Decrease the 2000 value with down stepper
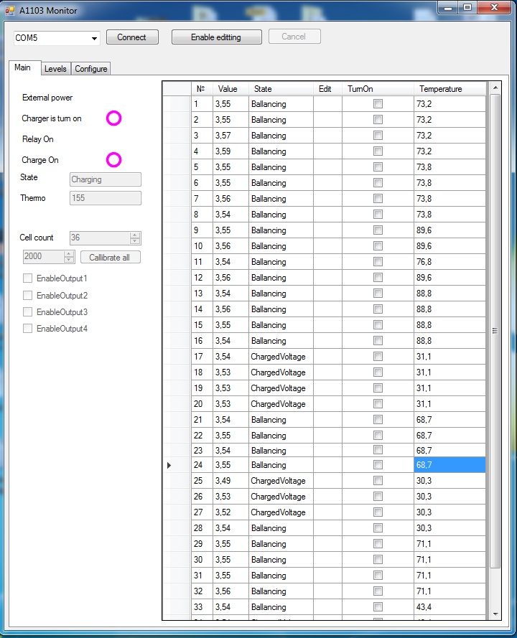Image resolution: width=517 pixels, height=638 pixels. [x=69, y=260]
